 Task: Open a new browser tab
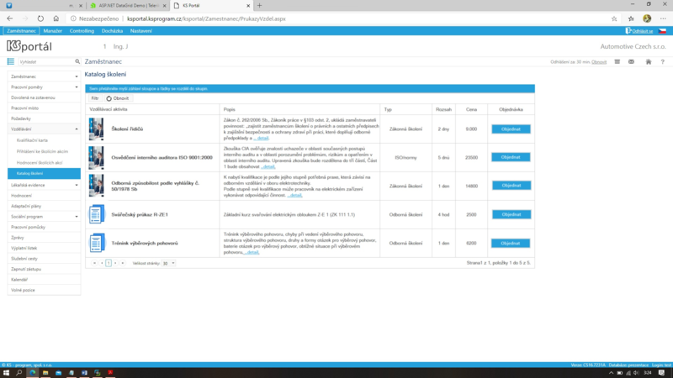pyautogui.click(x=259, y=6)
